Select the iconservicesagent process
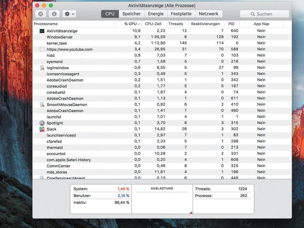The image size is (304, 228). click(x=162, y=74)
